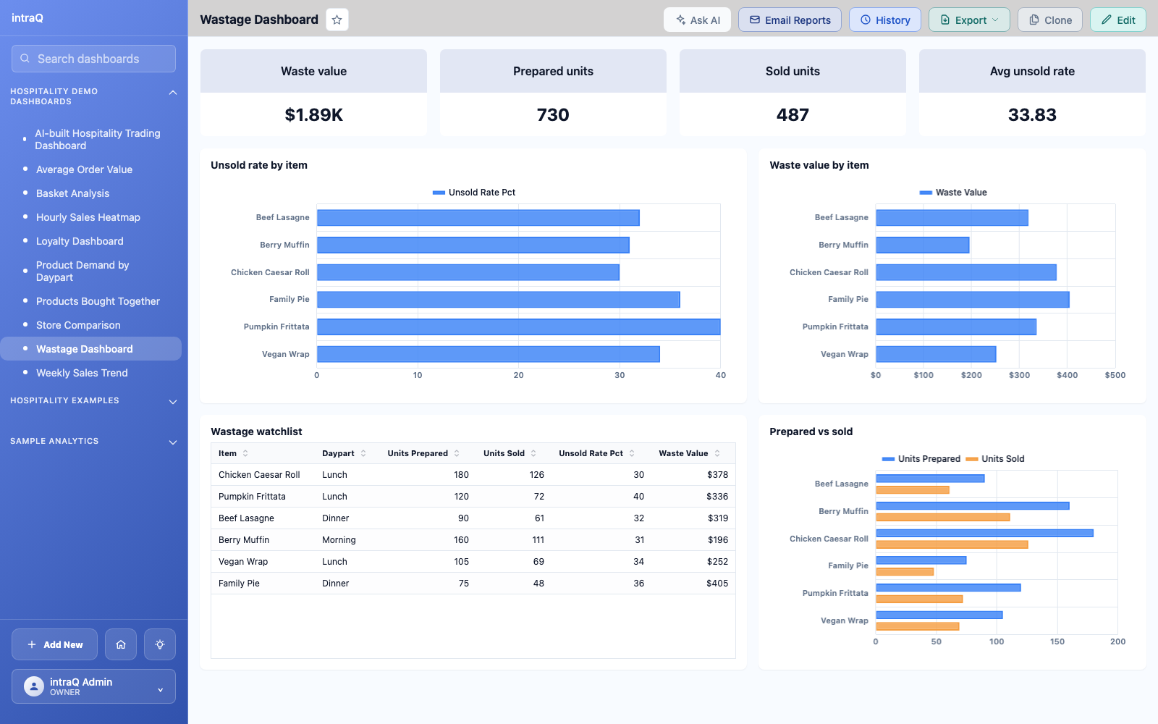Open Weekly Sales Trend dashboard
Image resolution: width=1158 pixels, height=724 pixels.
point(82,373)
